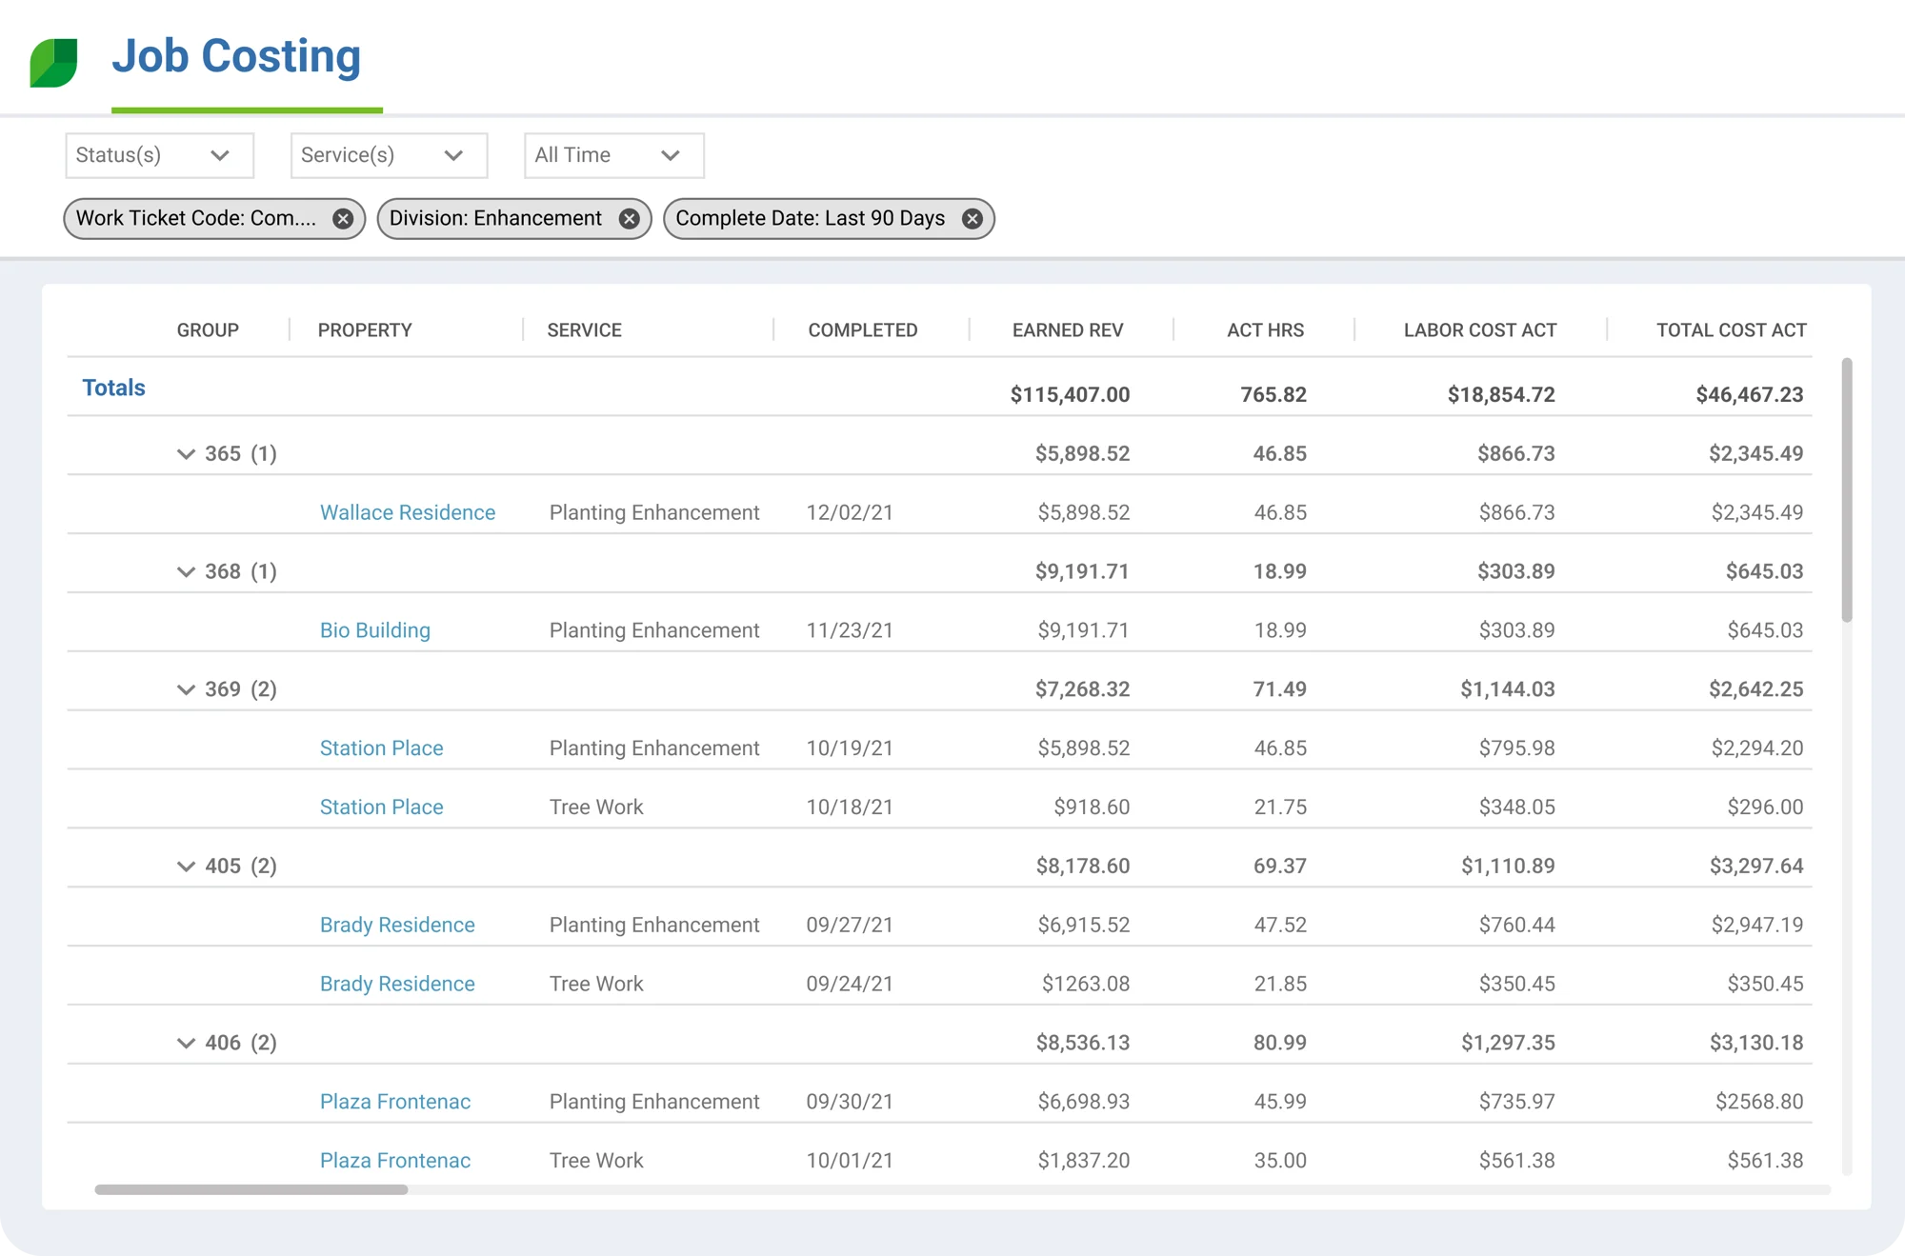This screenshot has width=1905, height=1256.
Task: Open the Wallace Residence property
Action: (x=408, y=512)
